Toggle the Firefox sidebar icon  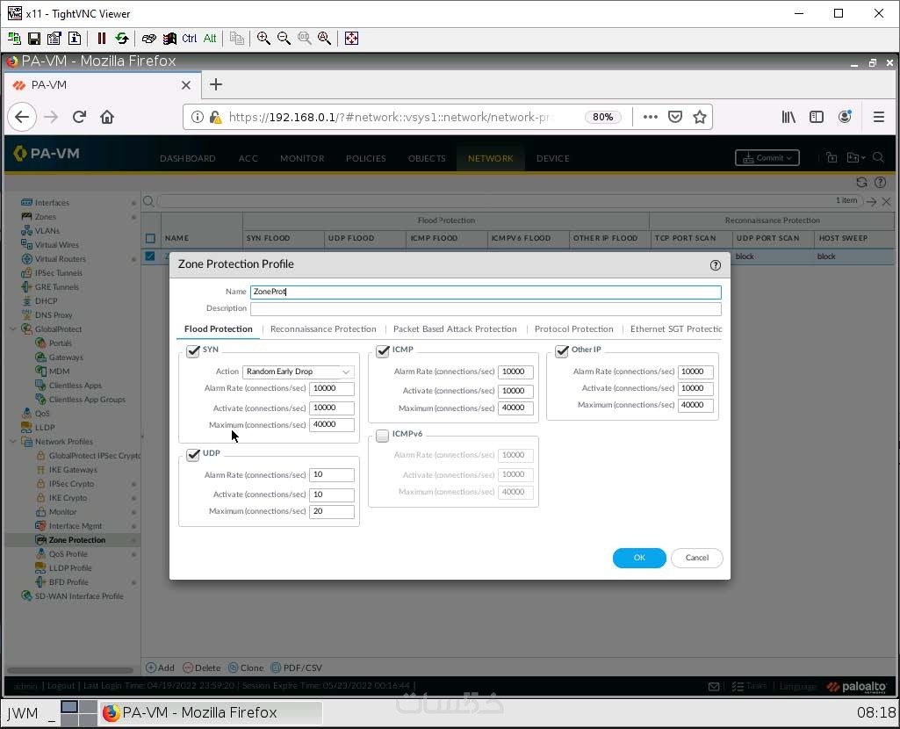[817, 117]
